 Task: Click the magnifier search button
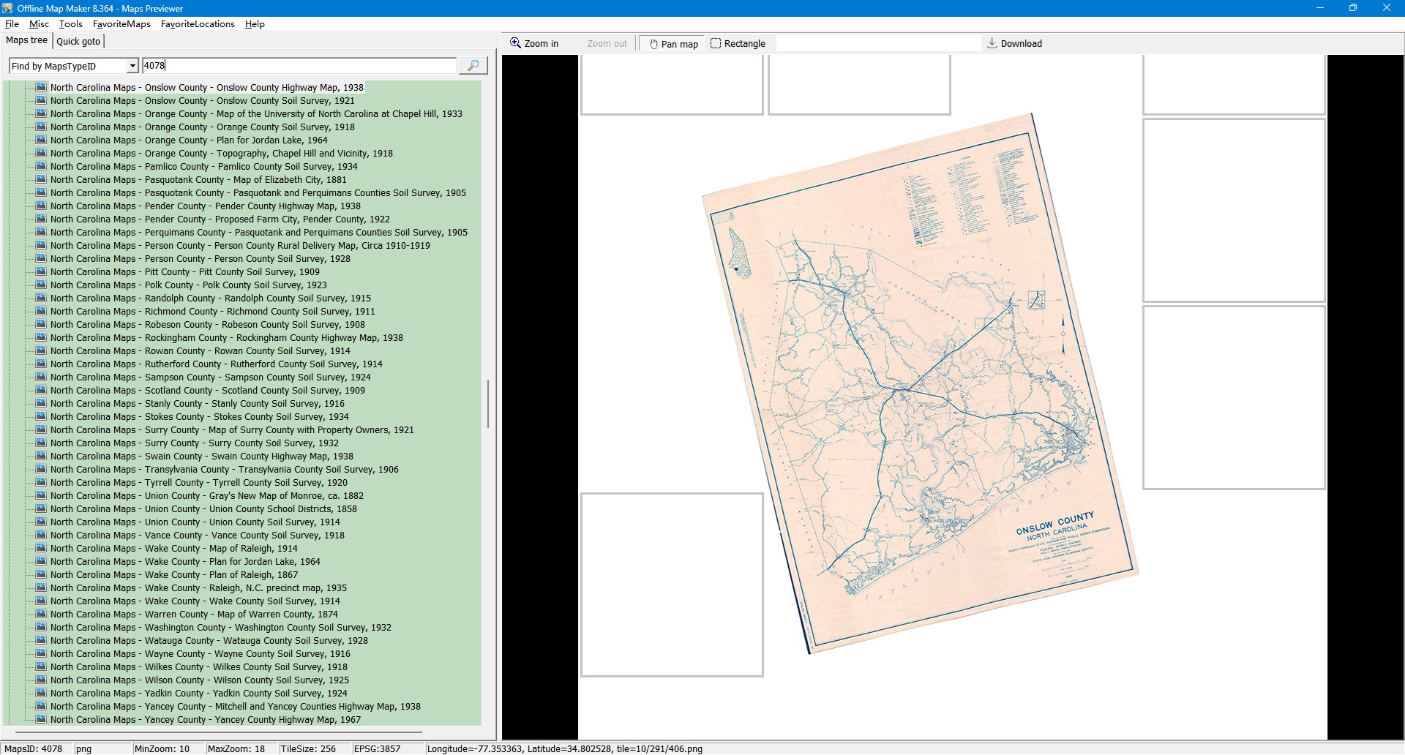(x=473, y=66)
